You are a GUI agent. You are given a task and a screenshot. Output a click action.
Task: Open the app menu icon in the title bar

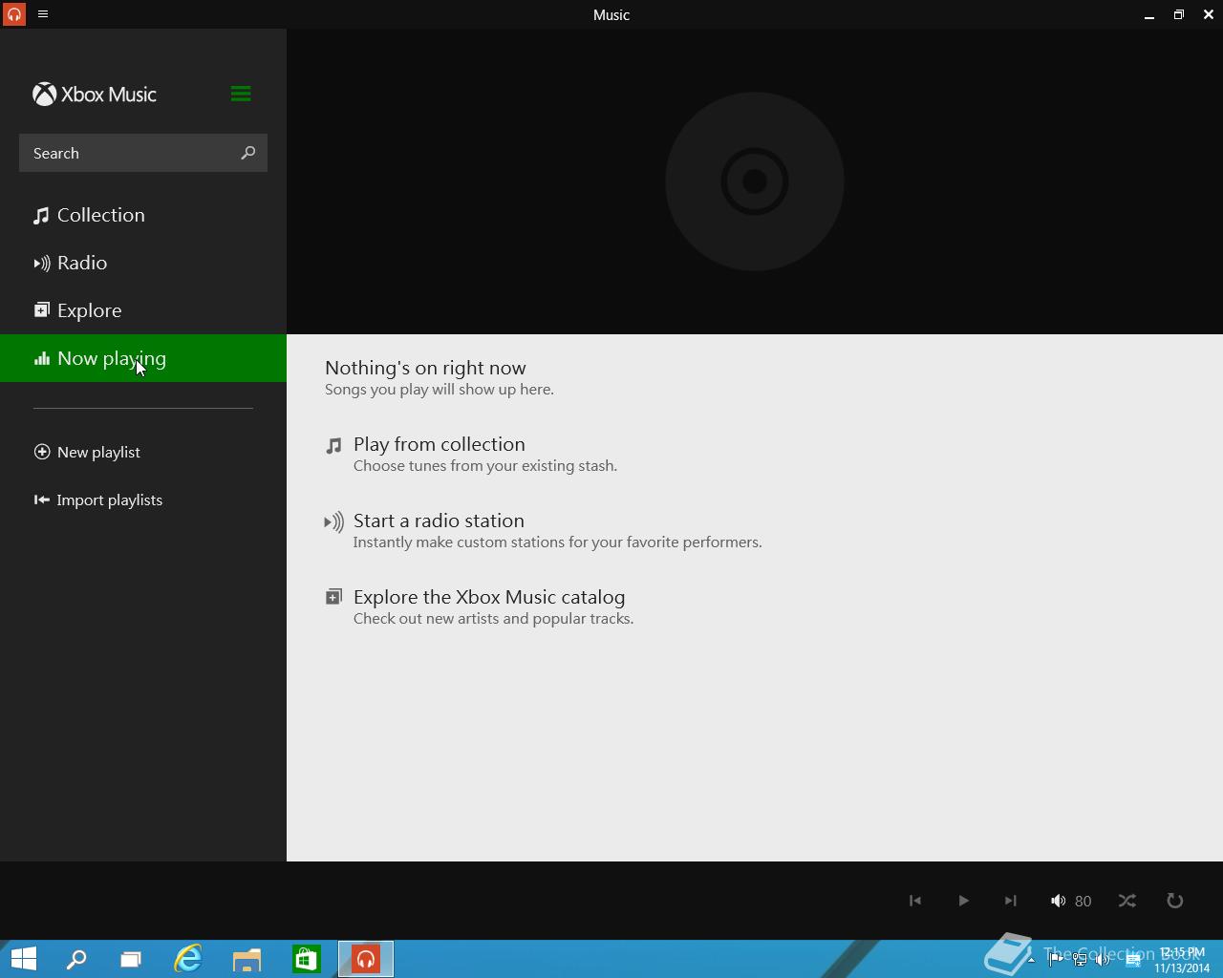pyautogui.click(x=43, y=14)
